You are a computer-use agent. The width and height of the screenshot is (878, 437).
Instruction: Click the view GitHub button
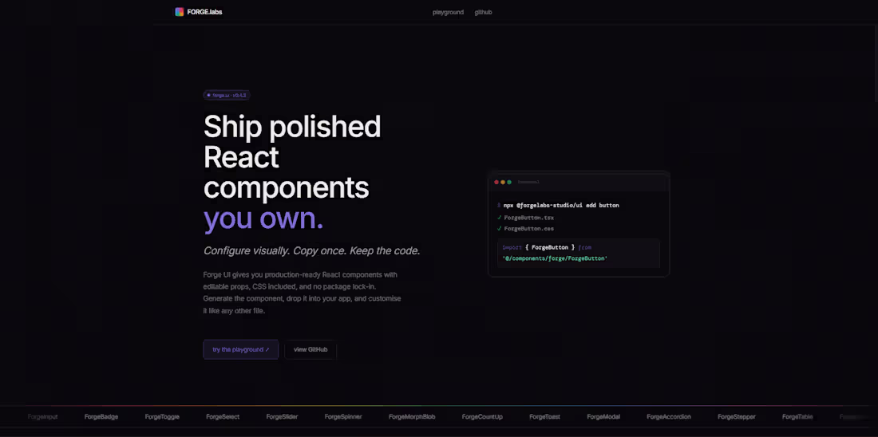pos(310,350)
